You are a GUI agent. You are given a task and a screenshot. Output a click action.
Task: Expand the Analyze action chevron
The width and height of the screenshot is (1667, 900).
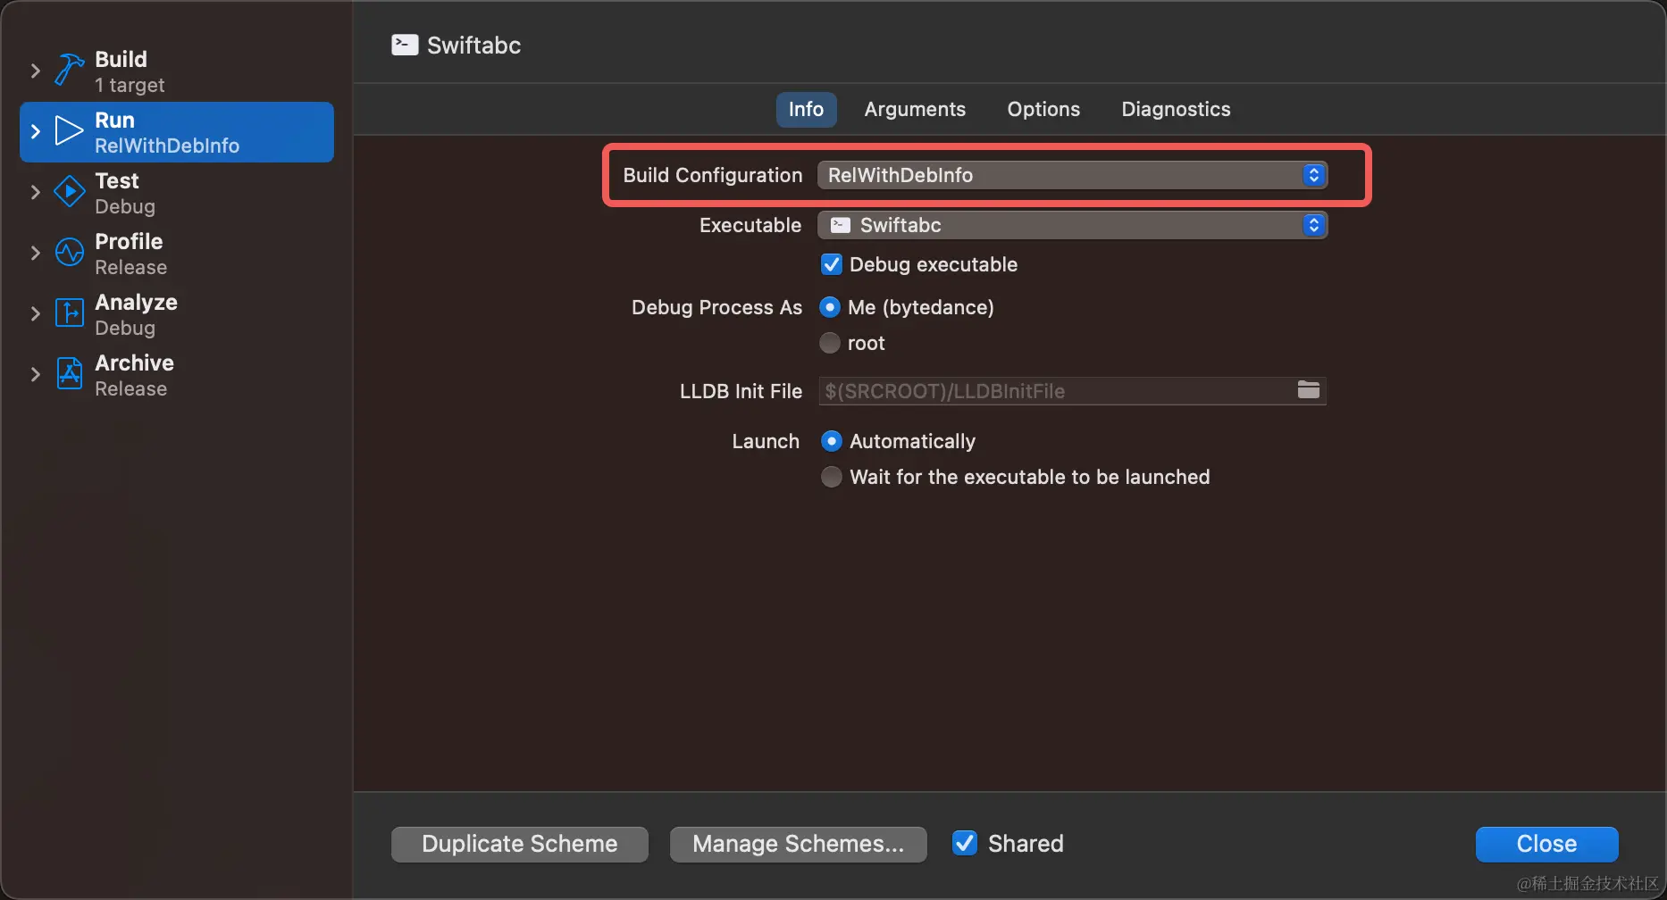[x=36, y=313]
